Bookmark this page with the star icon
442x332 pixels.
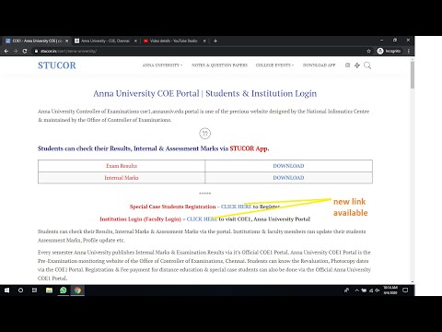pyautogui.click(x=368, y=51)
